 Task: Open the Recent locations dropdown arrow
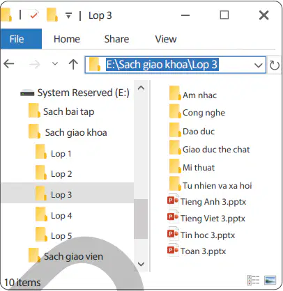pos(55,63)
